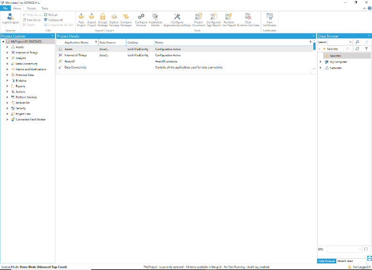Select the Security tree item
The image size is (372, 270).
(20, 108)
